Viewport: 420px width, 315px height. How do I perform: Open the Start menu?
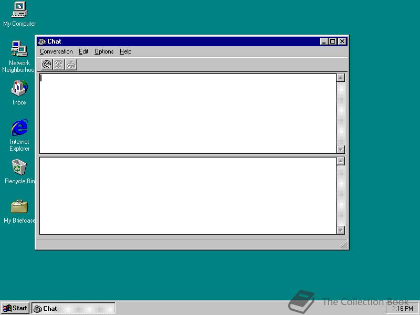point(15,308)
